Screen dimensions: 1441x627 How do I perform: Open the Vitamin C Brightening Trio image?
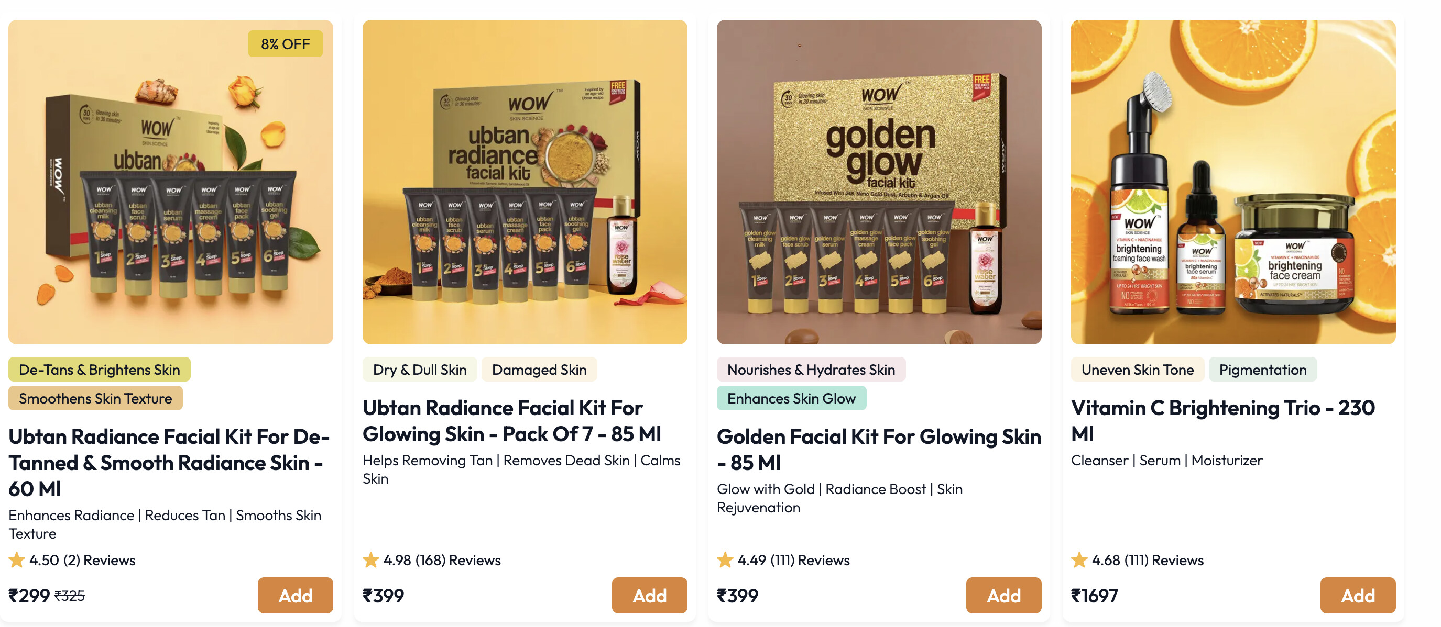(1233, 182)
